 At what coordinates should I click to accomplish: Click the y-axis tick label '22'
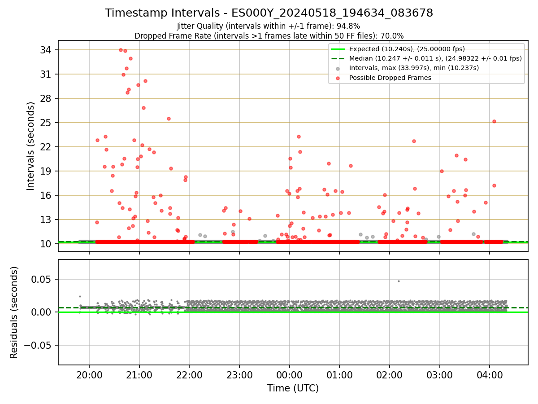pos(47,147)
